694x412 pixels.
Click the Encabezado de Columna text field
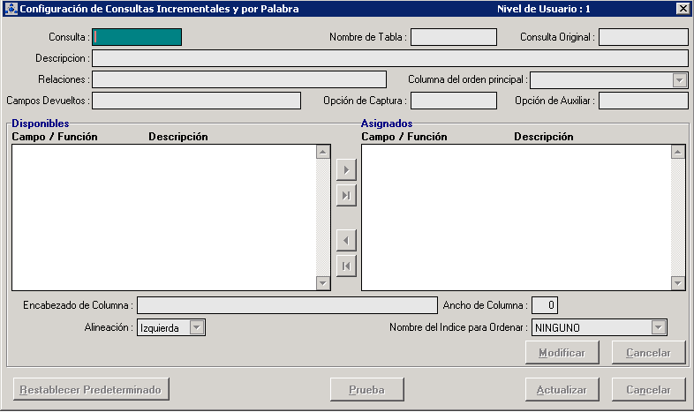(x=287, y=305)
